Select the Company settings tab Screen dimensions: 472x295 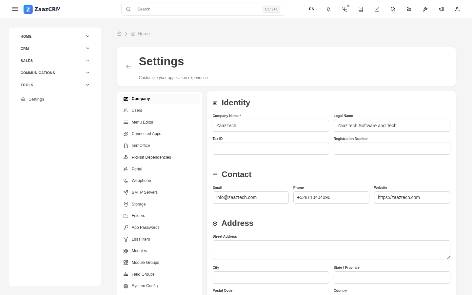[160, 99]
